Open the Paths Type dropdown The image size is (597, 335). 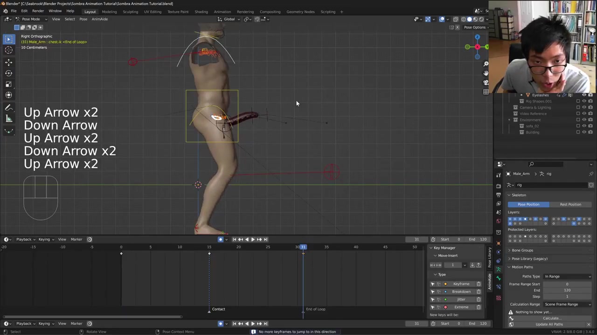click(x=567, y=276)
